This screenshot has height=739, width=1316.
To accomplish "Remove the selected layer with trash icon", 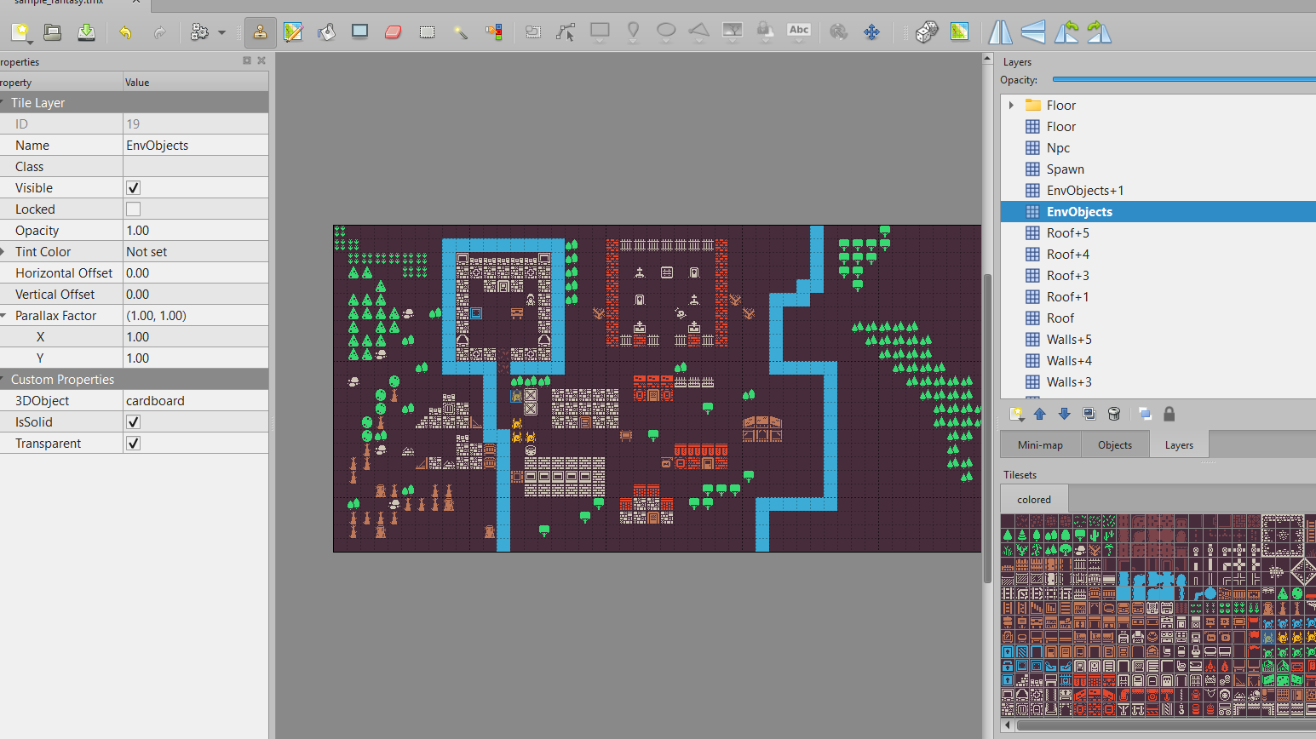I will tap(1113, 414).
